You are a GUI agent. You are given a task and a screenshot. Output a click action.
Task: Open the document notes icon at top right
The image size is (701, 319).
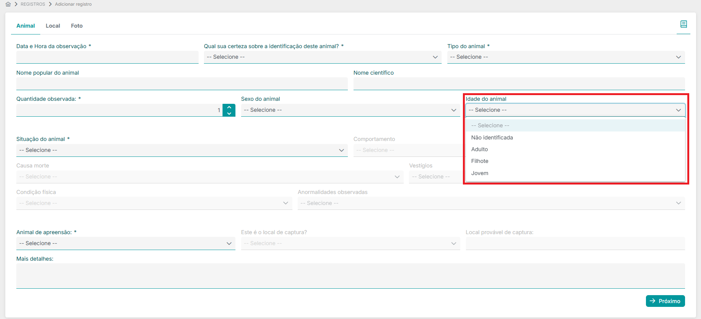click(x=684, y=24)
